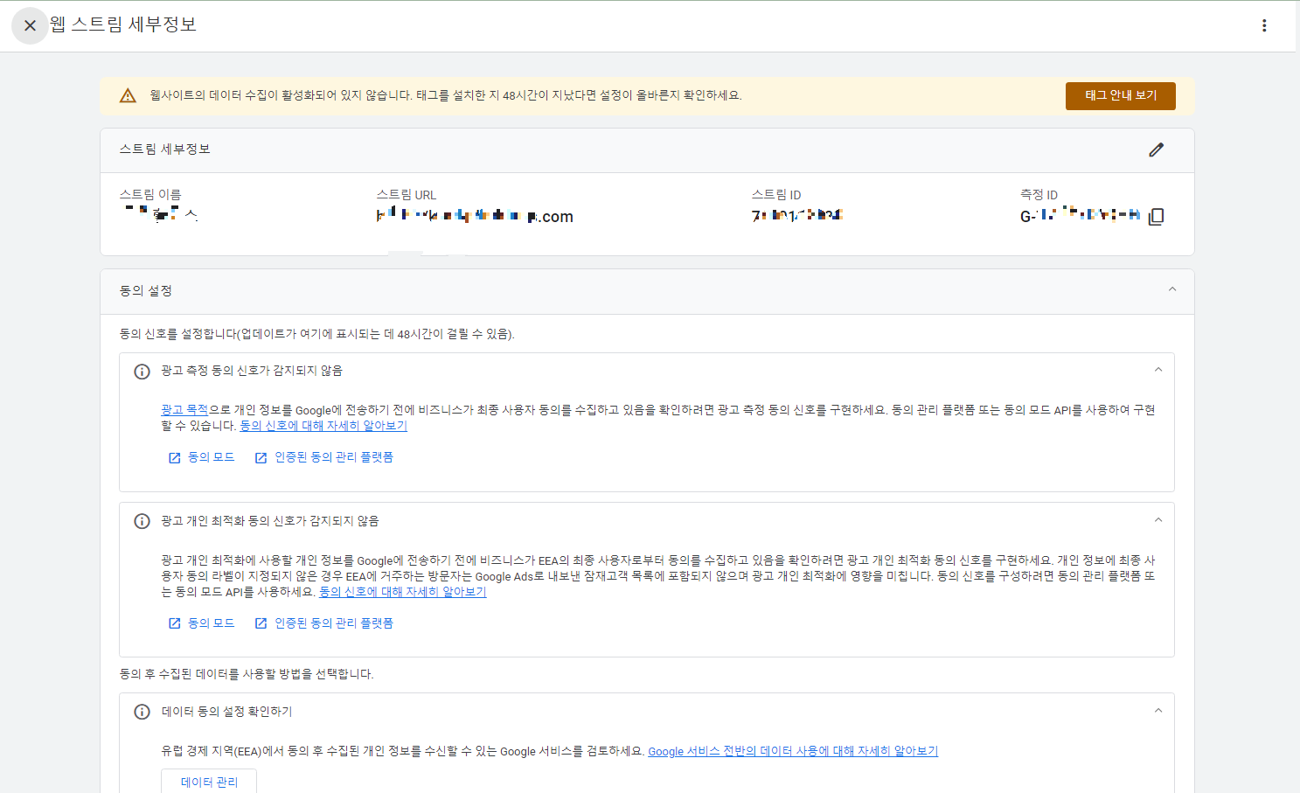The width and height of the screenshot is (1300, 793).
Task: Open 동의 신호에 대해 자세히 알아보기 in ad measurement card
Action: [323, 425]
